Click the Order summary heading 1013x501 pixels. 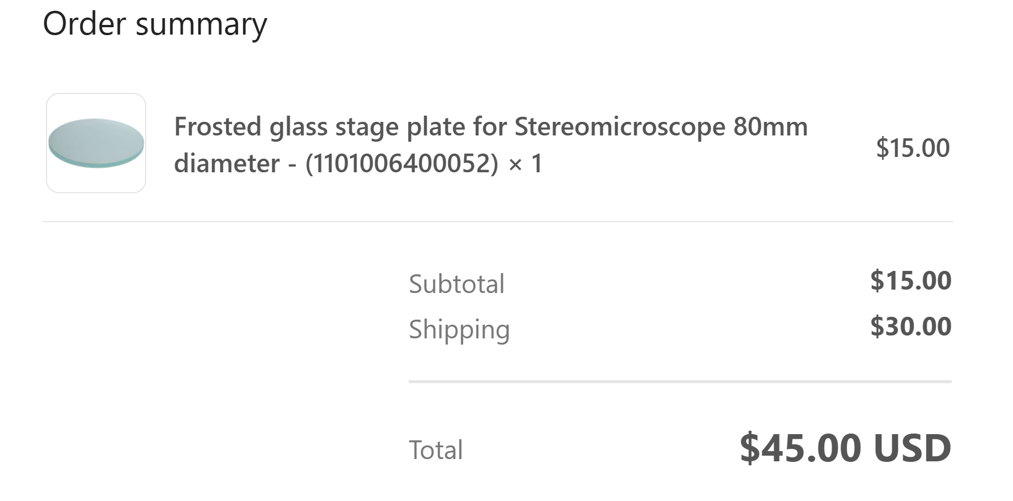155,24
